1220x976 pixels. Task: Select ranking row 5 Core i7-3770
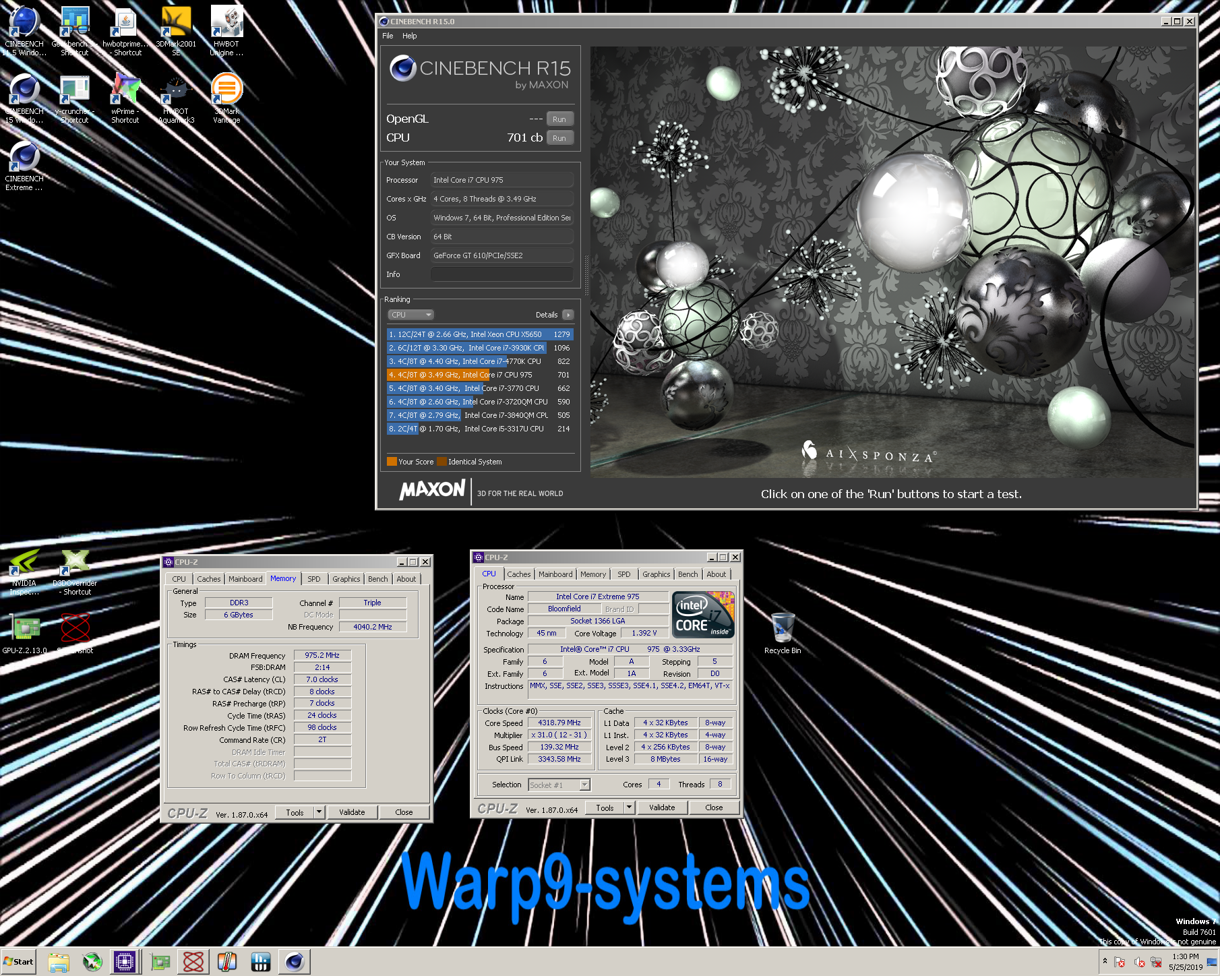coord(480,388)
